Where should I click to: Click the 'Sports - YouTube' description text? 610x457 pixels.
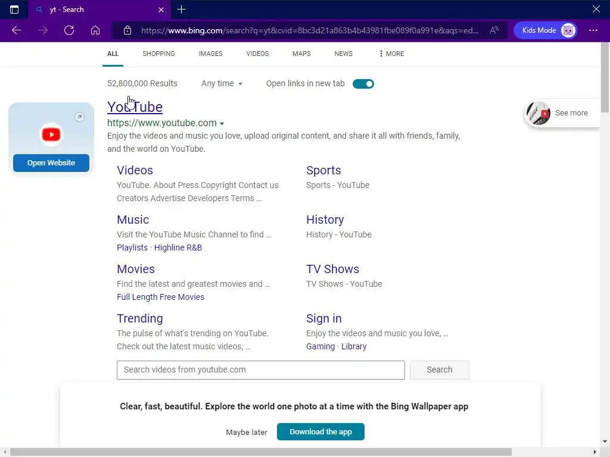pyautogui.click(x=338, y=186)
